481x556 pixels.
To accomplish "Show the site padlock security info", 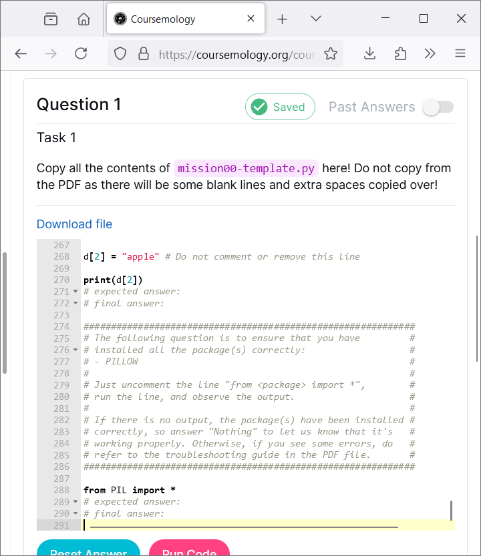I will [x=142, y=54].
